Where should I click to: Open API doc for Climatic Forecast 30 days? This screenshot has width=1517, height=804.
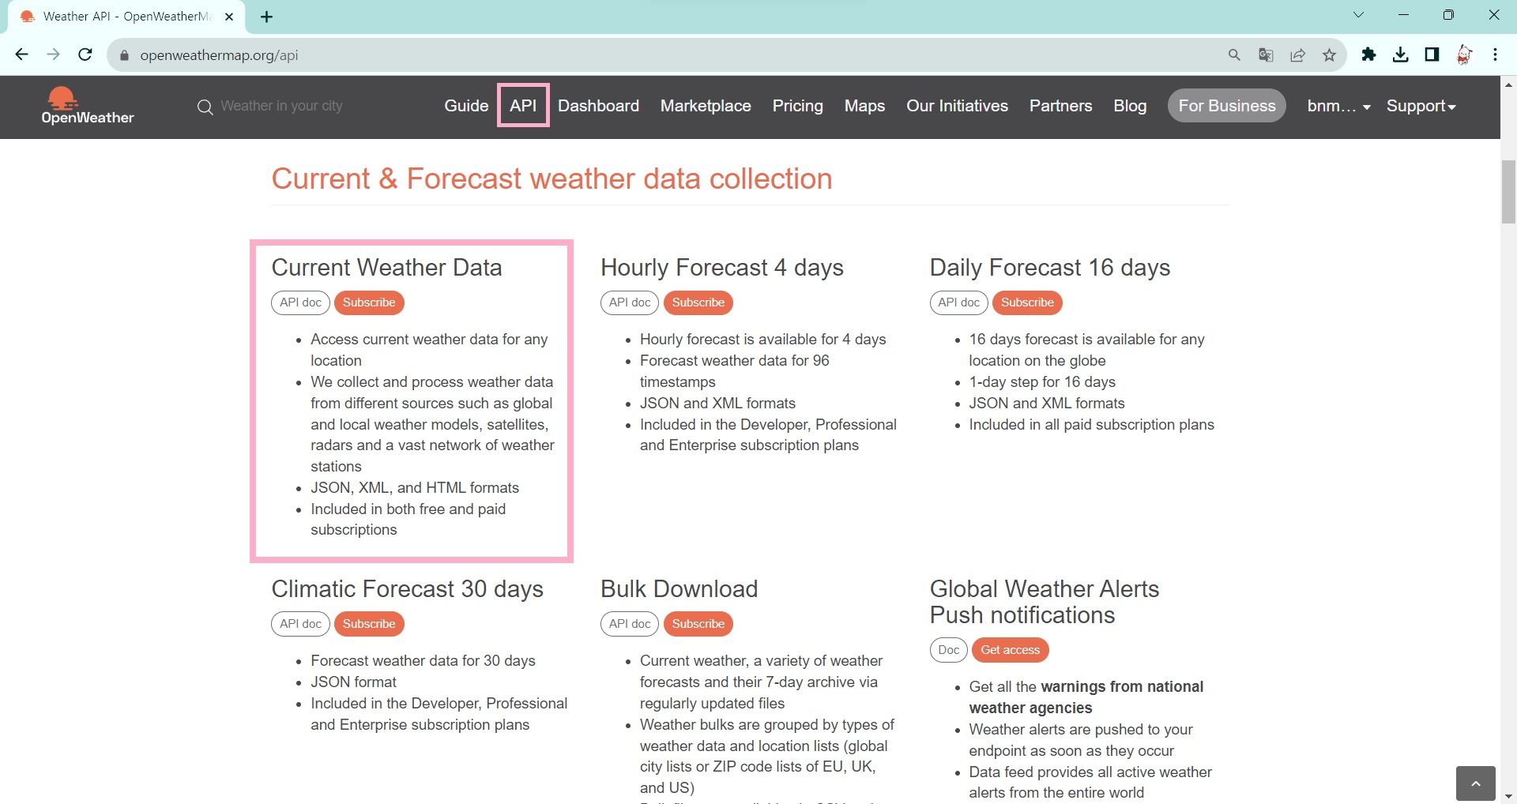tap(300, 624)
